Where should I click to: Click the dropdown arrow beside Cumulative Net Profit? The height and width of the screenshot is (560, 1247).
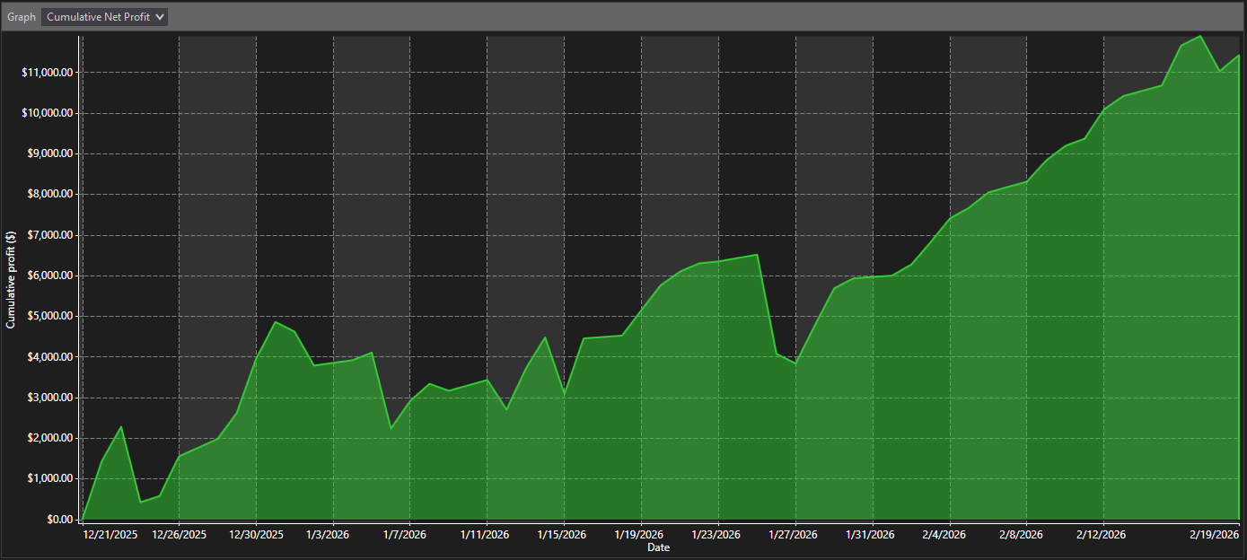[162, 16]
